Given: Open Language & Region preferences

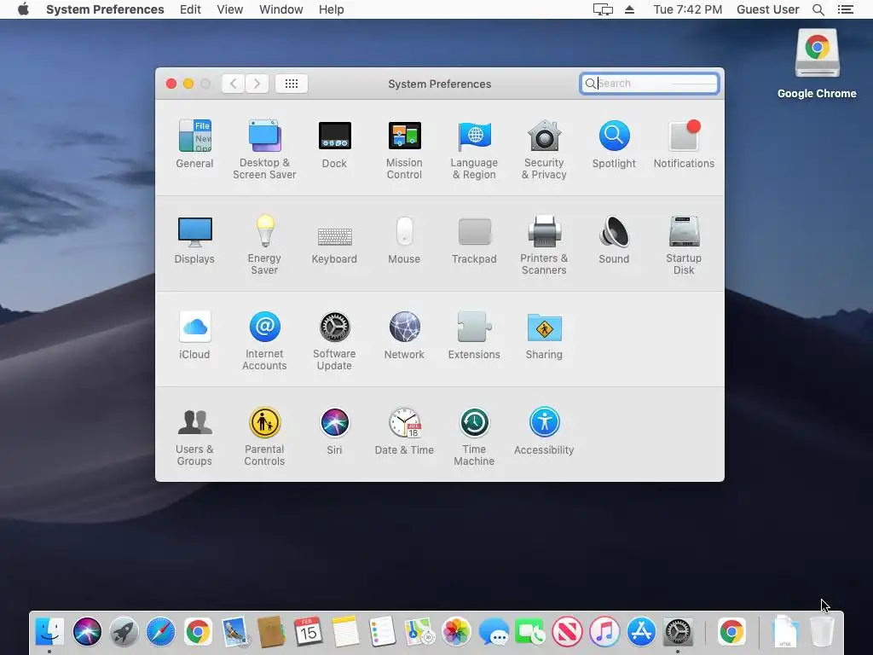Looking at the screenshot, I should point(474,149).
